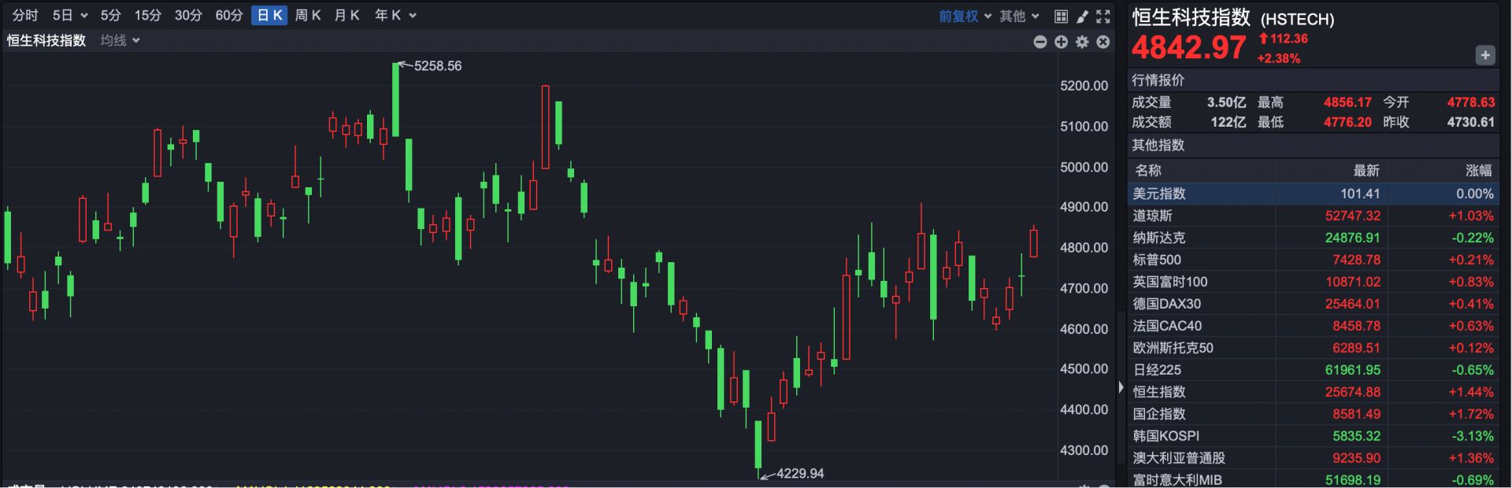Open chart settings gear icon
The width and height of the screenshot is (1512, 488).
(1082, 42)
